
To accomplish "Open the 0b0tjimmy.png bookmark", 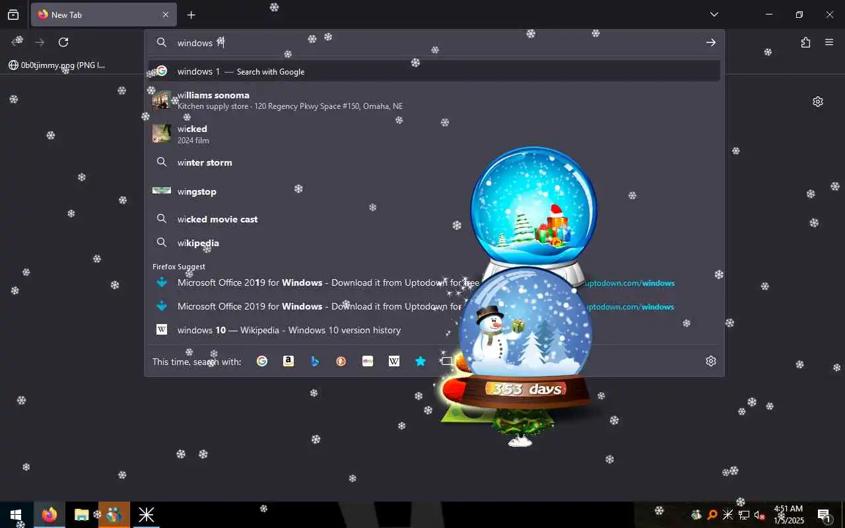I will (57, 65).
